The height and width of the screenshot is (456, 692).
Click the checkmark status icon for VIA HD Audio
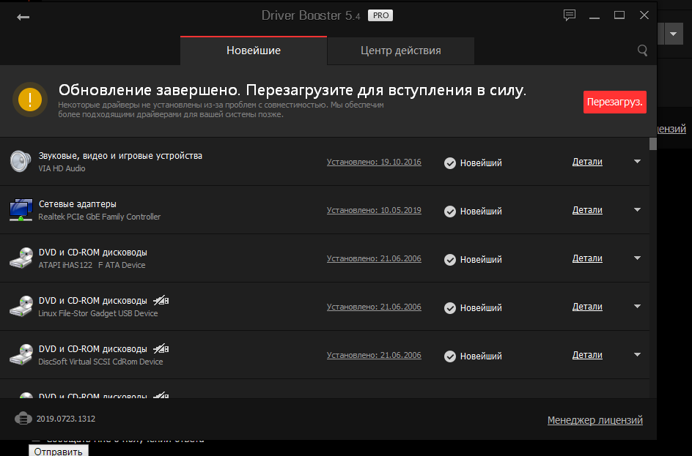(x=449, y=163)
